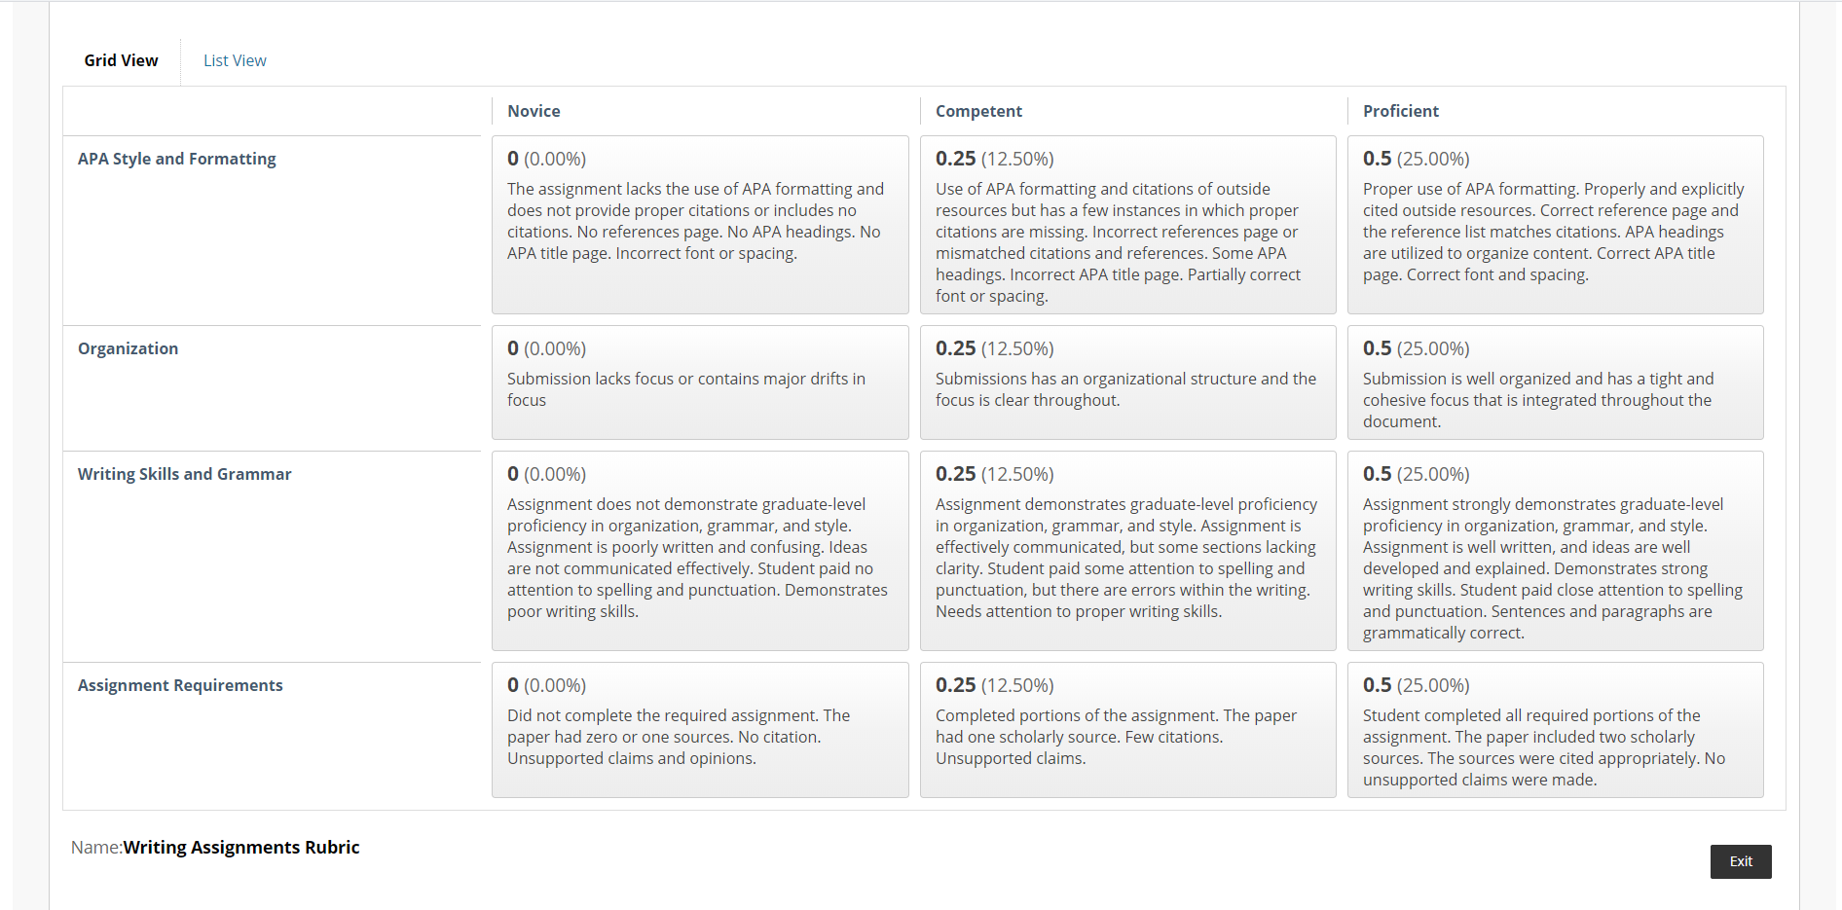Switch to the List View tab

tap(235, 60)
